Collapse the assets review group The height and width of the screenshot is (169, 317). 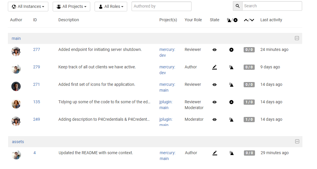pyautogui.click(x=297, y=141)
